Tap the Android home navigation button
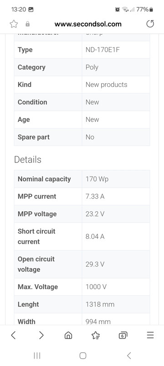 [83, 355]
